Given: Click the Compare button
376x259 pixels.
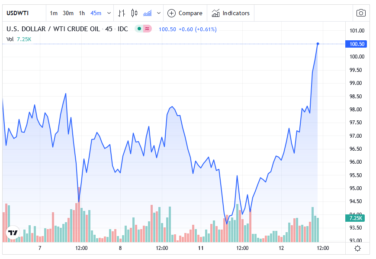Looking at the screenshot, I should (x=185, y=13).
